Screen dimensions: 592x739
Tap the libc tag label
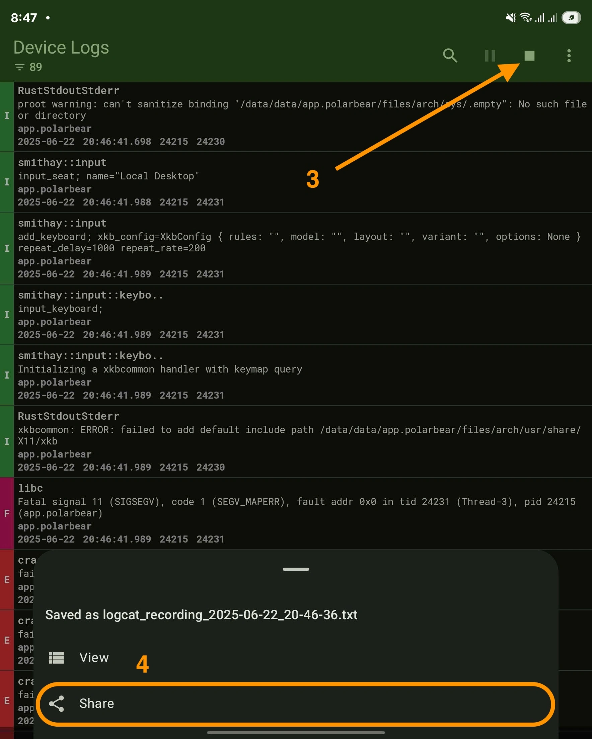click(x=30, y=488)
